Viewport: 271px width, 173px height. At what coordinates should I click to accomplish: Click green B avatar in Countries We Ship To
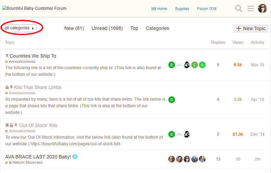coord(172,65)
